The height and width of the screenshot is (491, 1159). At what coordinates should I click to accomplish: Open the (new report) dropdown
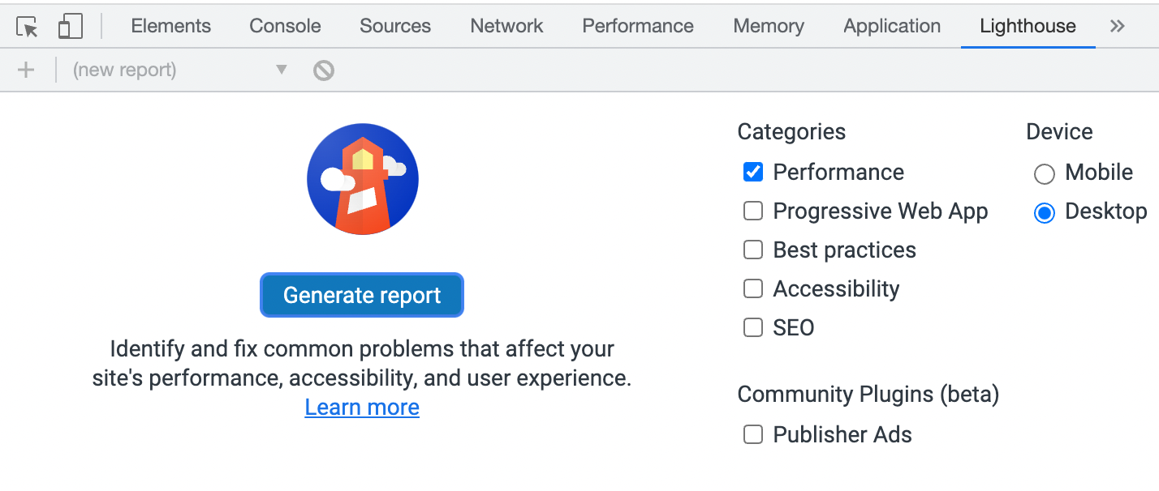pos(179,70)
